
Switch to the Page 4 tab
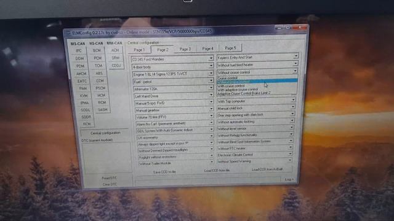click(208, 48)
